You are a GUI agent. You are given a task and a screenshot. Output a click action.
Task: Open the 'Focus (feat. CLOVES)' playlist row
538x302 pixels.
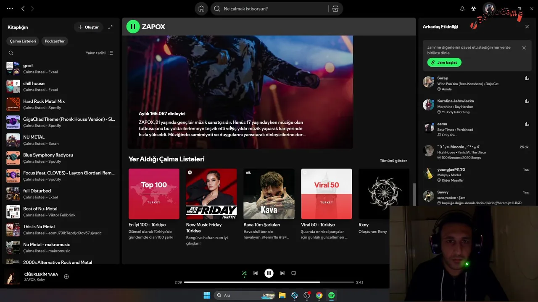pyautogui.click(x=61, y=176)
